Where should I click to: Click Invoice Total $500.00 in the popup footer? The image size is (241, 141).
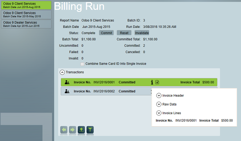(216, 120)
